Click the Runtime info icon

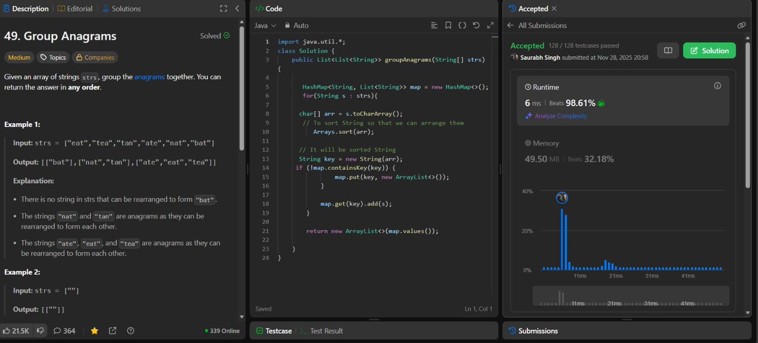tap(717, 86)
